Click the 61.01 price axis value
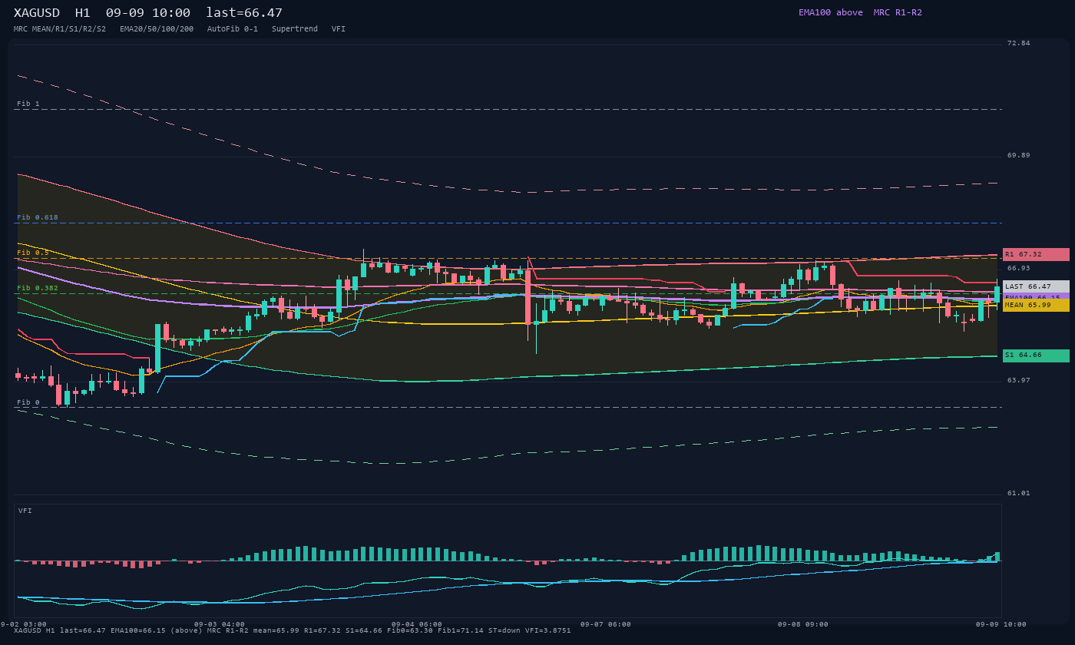 click(1019, 493)
